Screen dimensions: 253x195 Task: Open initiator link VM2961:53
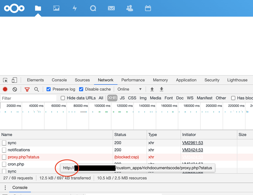coord(193,143)
